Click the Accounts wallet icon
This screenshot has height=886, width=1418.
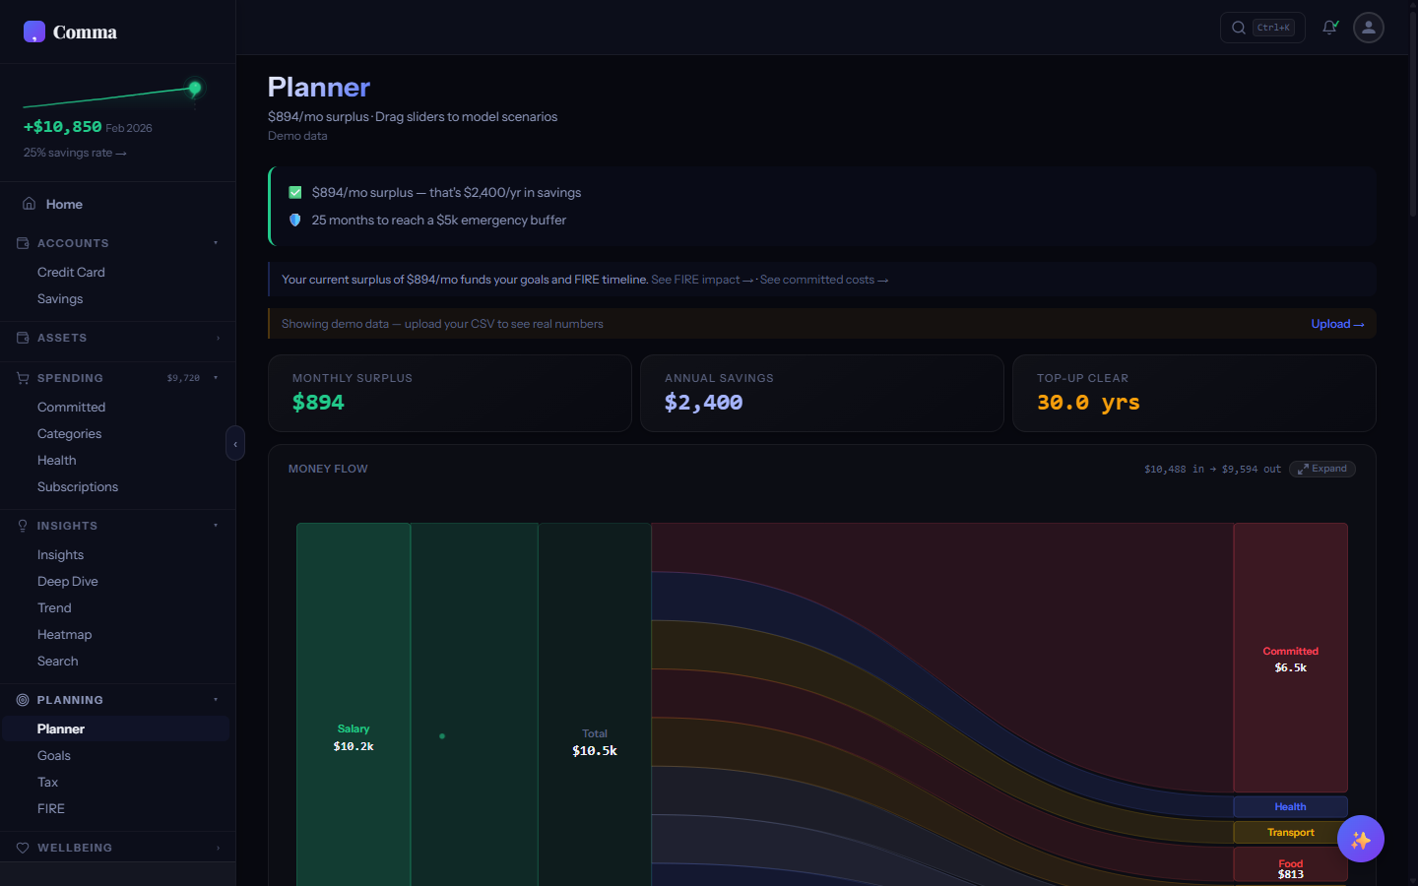tap(22, 242)
